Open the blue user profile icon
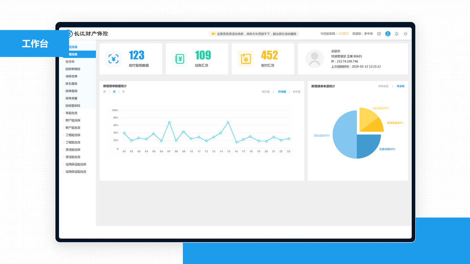The height and width of the screenshot is (264, 470). 388,34
